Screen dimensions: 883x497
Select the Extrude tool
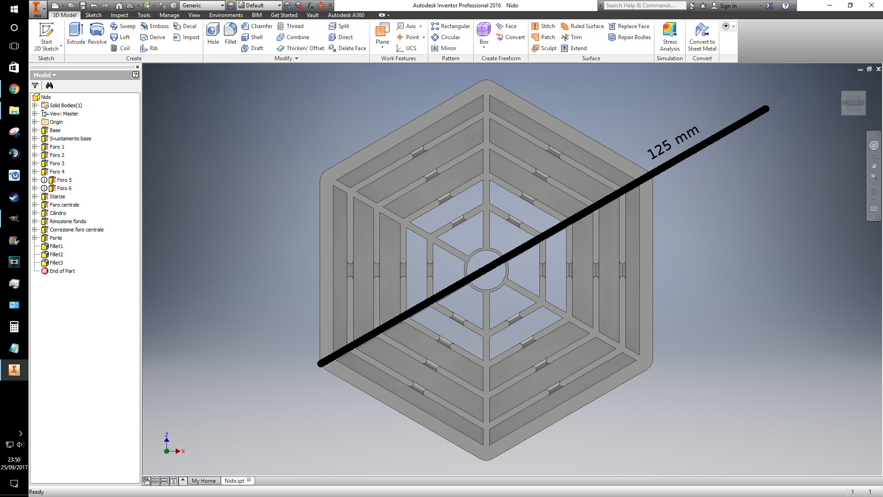coord(76,34)
